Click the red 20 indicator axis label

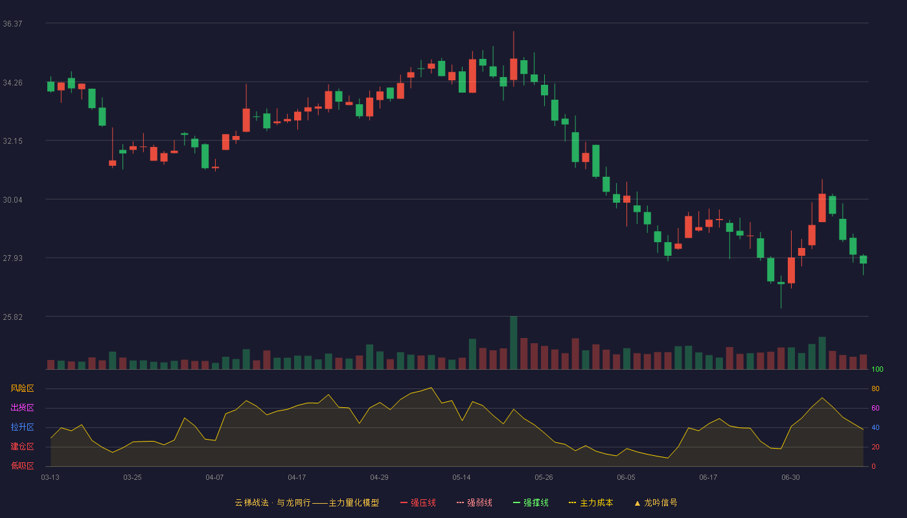(x=875, y=447)
